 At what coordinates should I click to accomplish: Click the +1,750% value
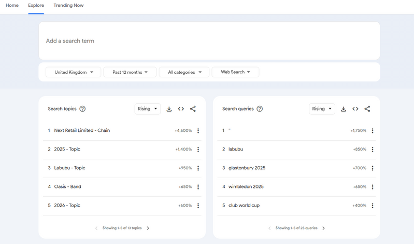tap(358, 131)
